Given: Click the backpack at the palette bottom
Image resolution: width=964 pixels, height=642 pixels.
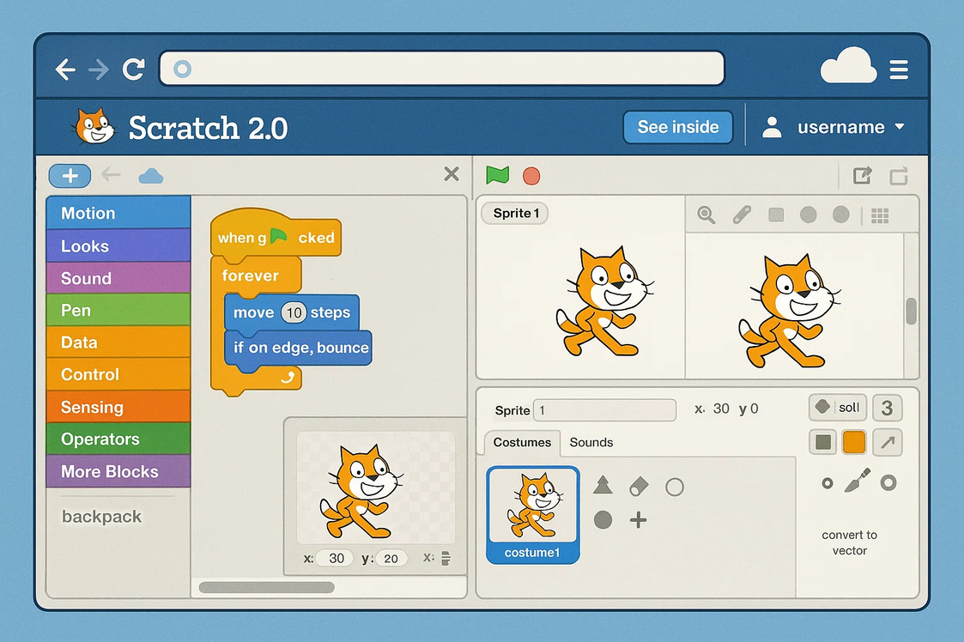Looking at the screenshot, I should pyautogui.click(x=101, y=516).
